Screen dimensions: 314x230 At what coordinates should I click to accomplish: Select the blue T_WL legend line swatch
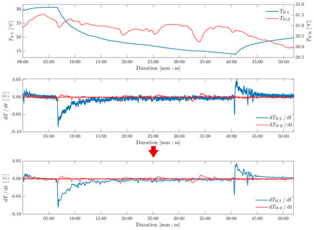(x=272, y=11)
